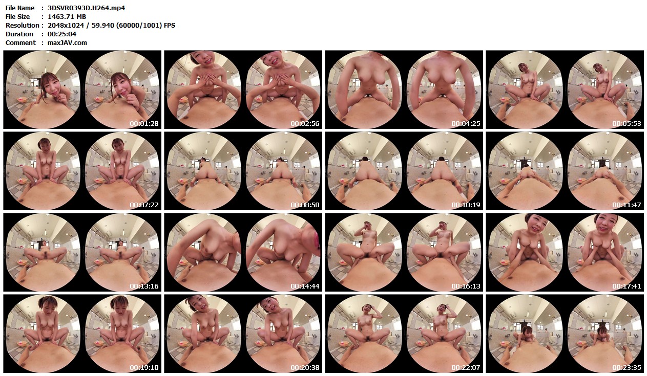This screenshot has height=376, width=647.
Task: Click the thumbnail at 00:22:07
Action: pos(404,334)
